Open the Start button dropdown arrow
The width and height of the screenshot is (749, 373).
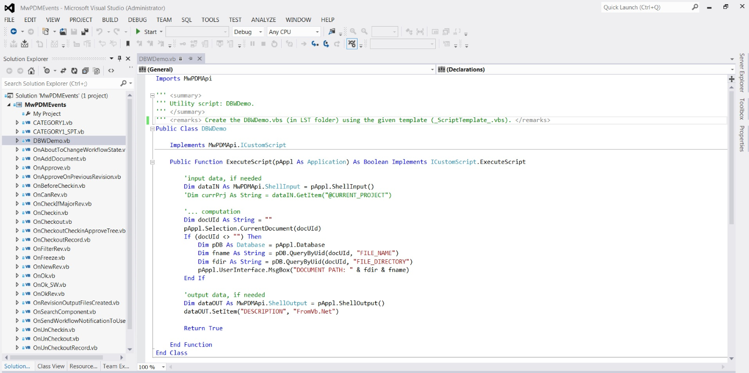(x=161, y=32)
